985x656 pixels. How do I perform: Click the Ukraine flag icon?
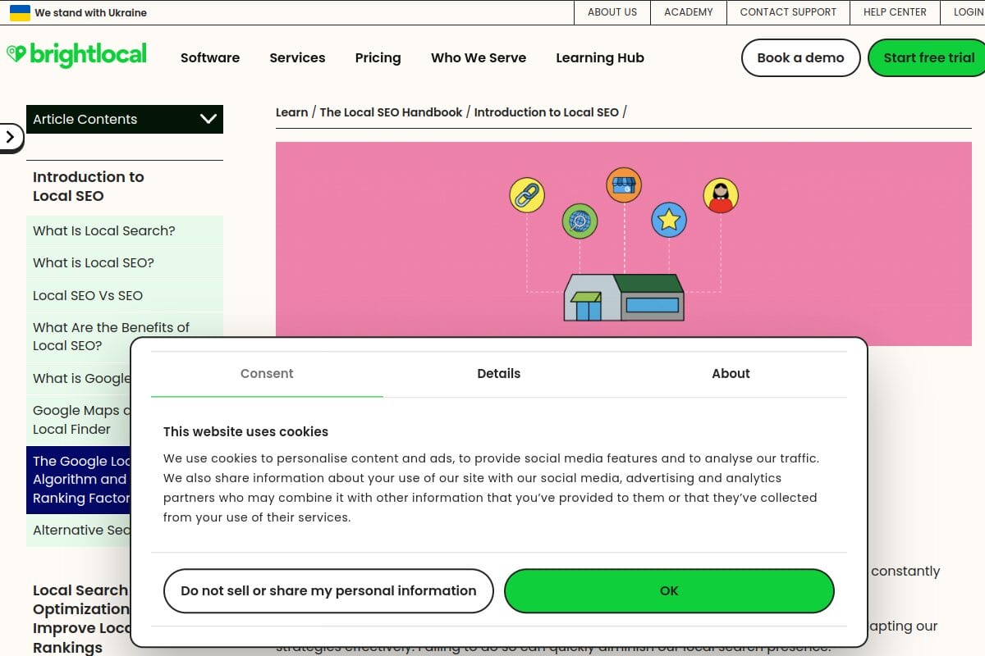[x=20, y=13]
